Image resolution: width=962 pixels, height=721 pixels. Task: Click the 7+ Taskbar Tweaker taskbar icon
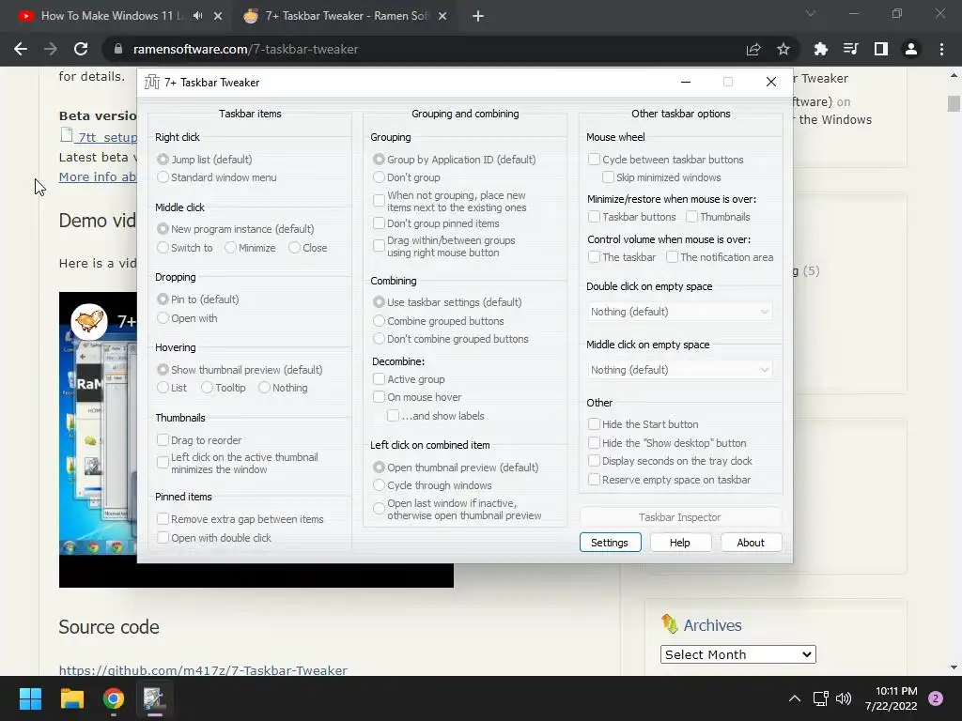[x=154, y=698]
